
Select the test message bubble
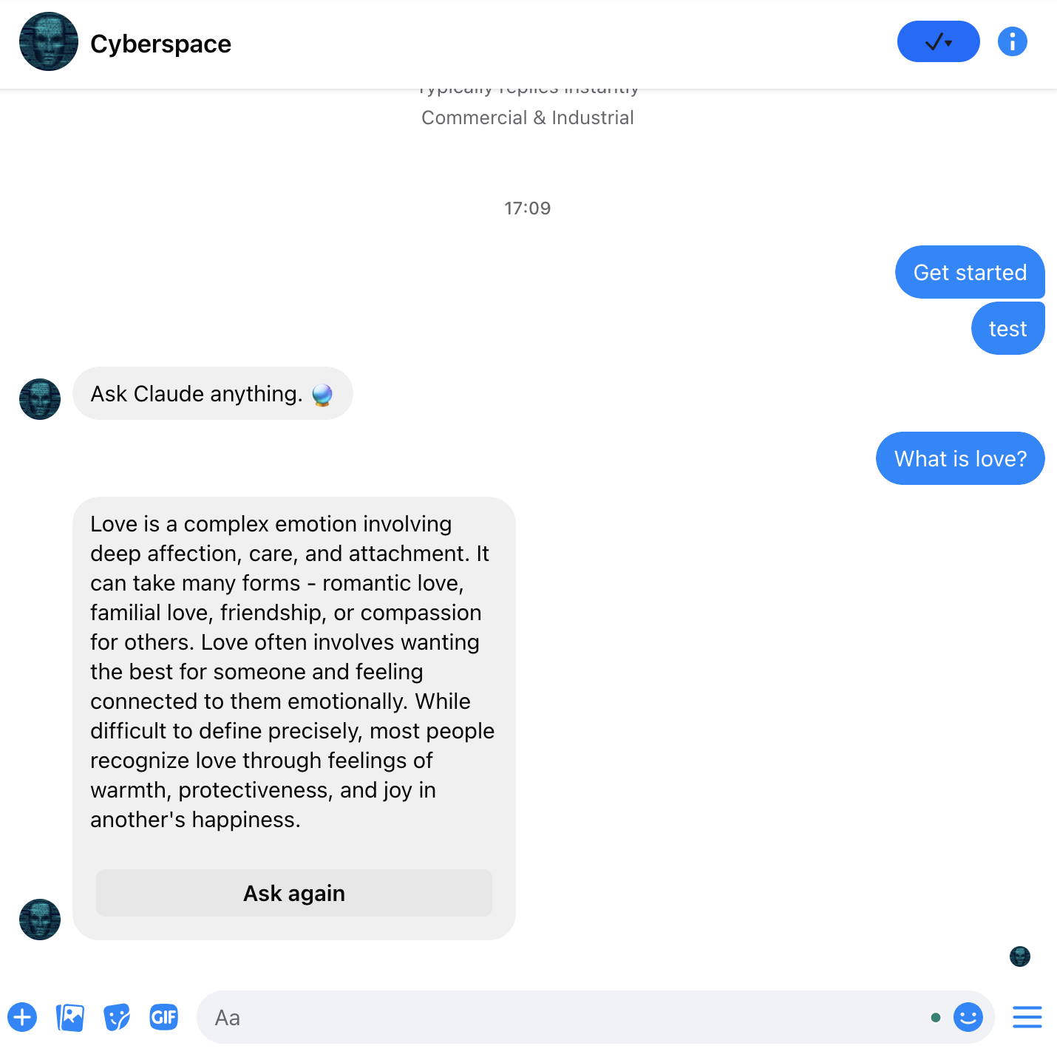pyautogui.click(x=1007, y=328)
